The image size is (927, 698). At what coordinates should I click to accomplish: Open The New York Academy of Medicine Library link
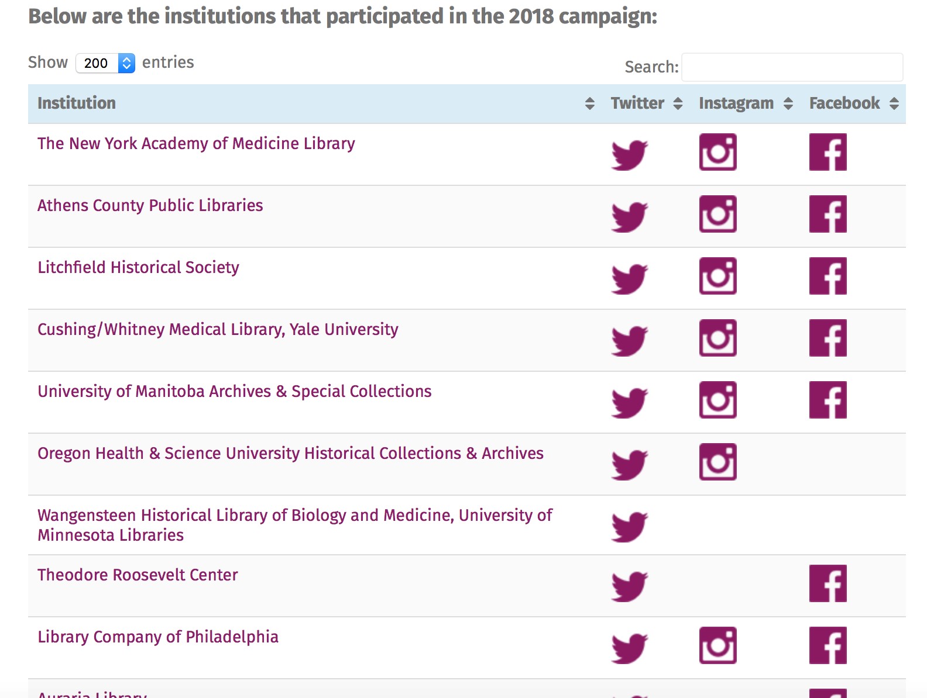click(196, 144)
